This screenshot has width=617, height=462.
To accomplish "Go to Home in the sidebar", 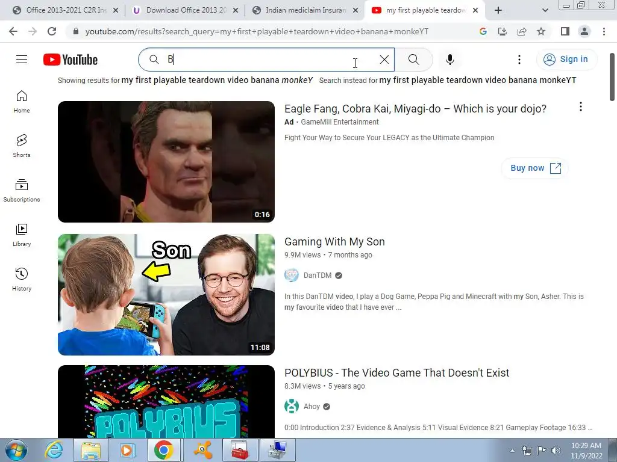I will coord(22,102).
